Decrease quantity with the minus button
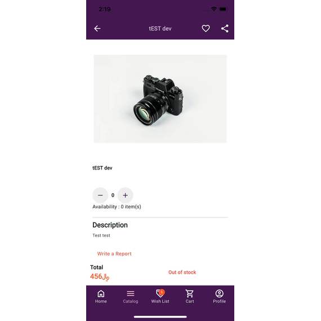The height and width of the screenshot is (321, 321). [100, 195]
